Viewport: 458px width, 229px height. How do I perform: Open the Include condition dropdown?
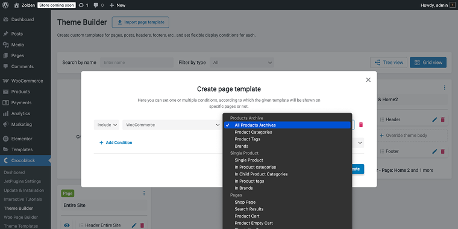click(107, 125)
